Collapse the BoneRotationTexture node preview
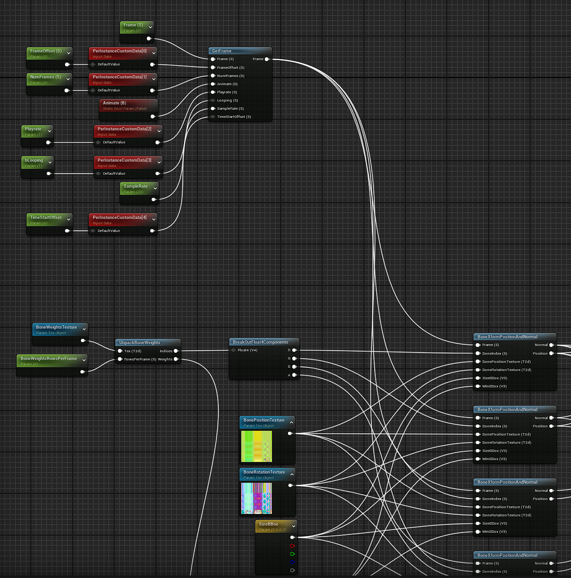571x578 pixels. [291, 475]
